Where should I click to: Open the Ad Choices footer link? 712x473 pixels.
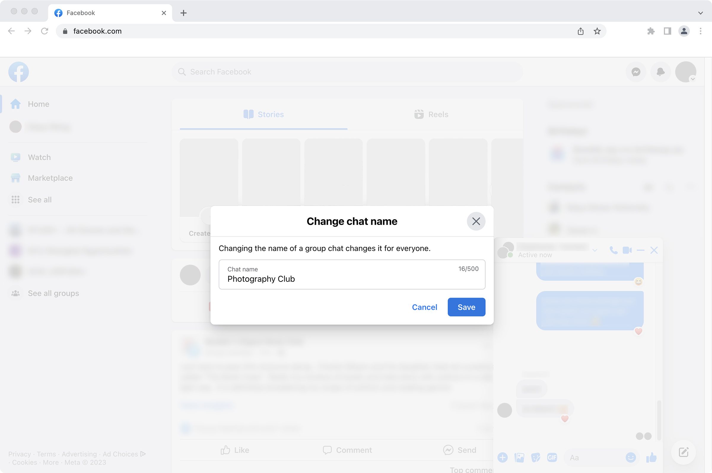pyautogui.click(x=124, y=454)
